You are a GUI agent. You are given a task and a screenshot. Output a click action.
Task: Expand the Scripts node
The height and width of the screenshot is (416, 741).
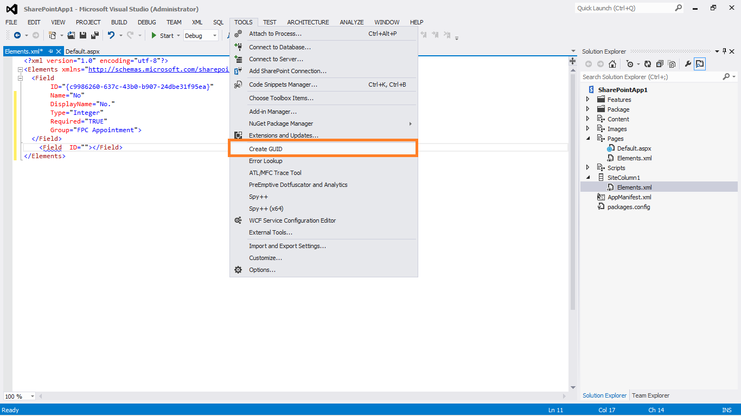[x=588, y=168]
